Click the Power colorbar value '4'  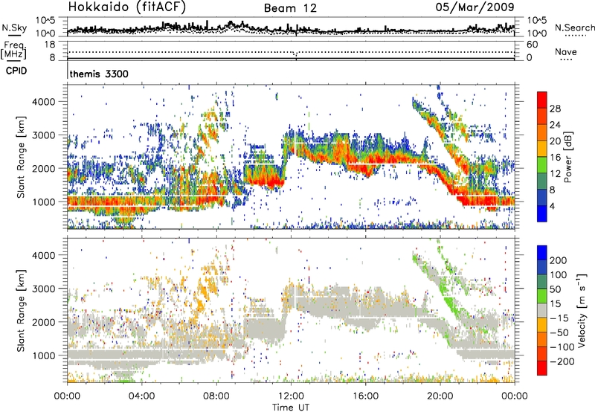(553, 206)
